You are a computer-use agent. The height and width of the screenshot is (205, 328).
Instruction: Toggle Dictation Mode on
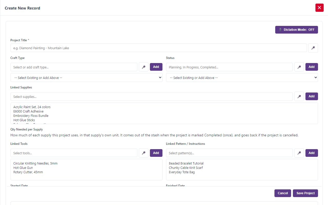click(296, 30)
